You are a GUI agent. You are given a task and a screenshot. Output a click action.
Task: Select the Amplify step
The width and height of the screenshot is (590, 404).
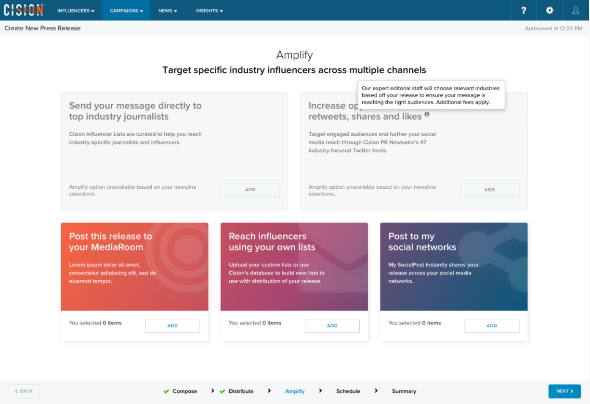point(295,391)
